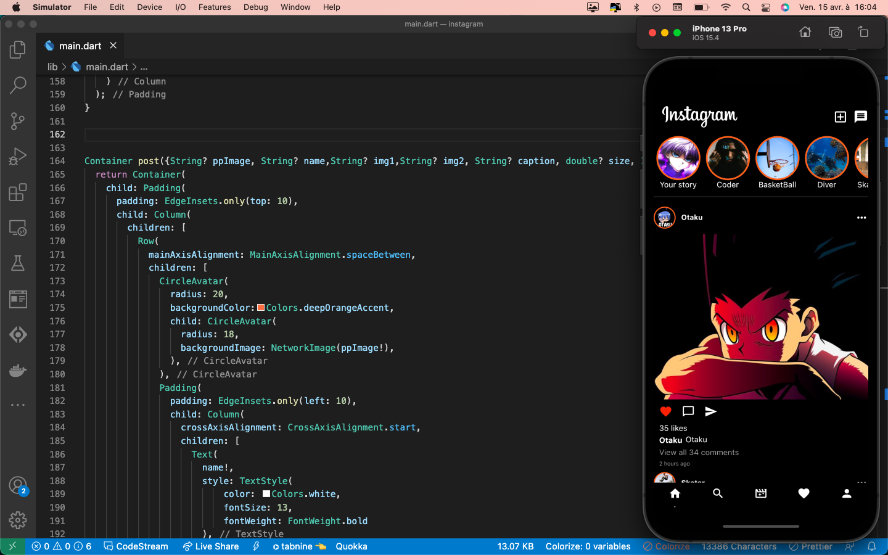Click Colors.white color swatch in code
The image size is (888, 555).
(266, 494)
